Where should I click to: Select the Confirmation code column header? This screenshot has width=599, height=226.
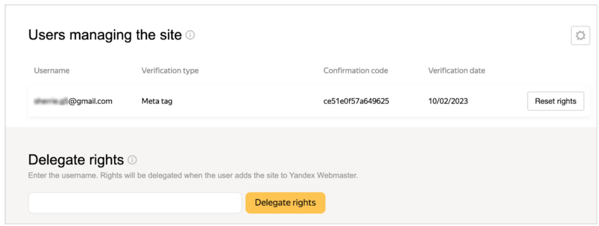[356, 71]
